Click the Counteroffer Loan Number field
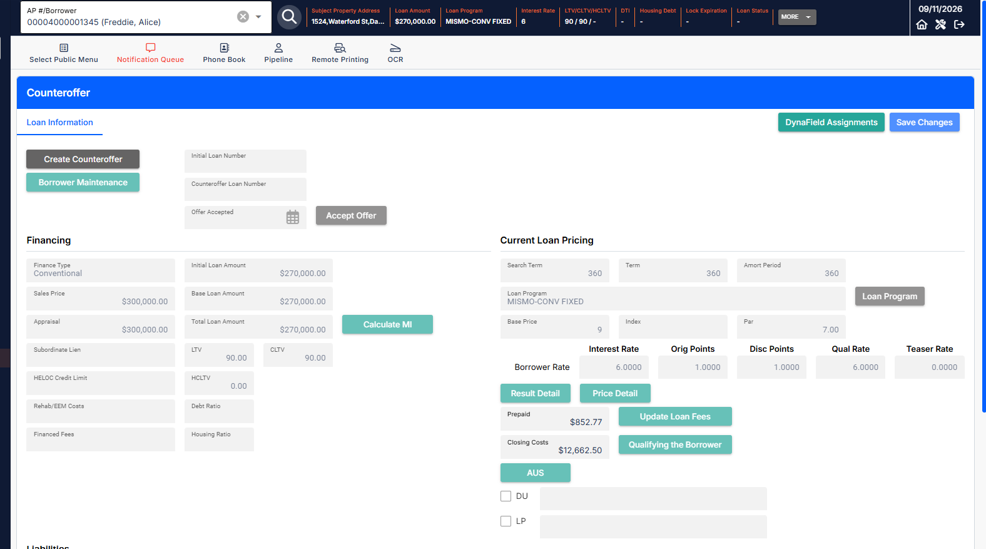Screen dimensions: 986x549 [x=245, y=189]
